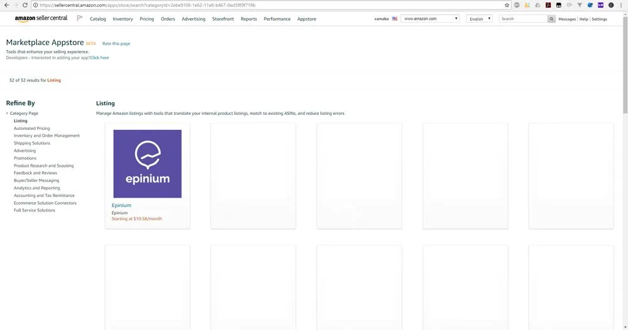This screenshot has height=330, width=628.
Task: Click the browser address bar URL
Action: click(148, 5)
